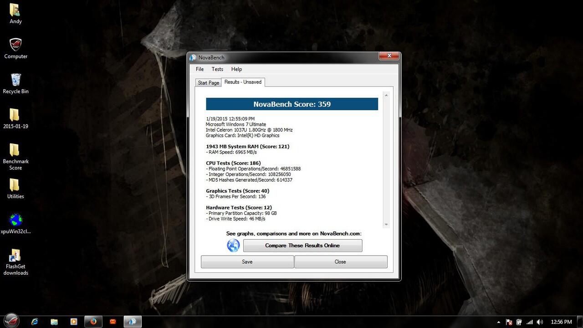Click the Floating Point Operations/Second line

253,169
